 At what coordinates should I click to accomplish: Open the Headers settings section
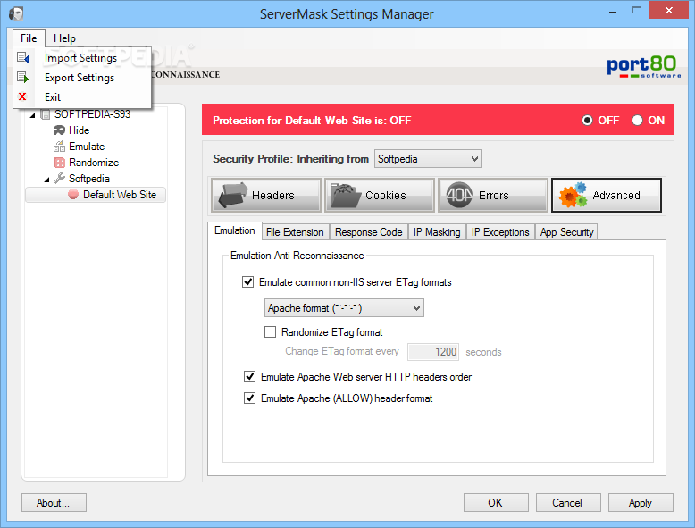pyautogui.click(x=266, y=196)
